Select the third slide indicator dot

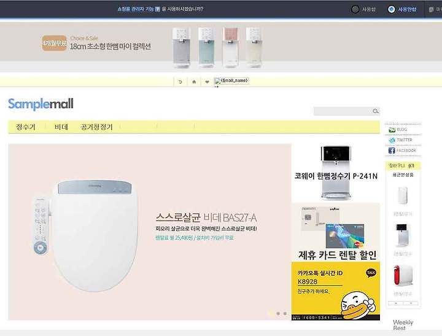pyautogui.click(x=285, y=313)
